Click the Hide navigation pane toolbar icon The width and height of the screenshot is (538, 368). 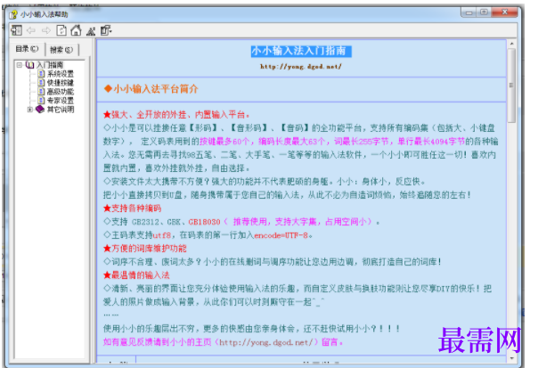coord(16,30)
